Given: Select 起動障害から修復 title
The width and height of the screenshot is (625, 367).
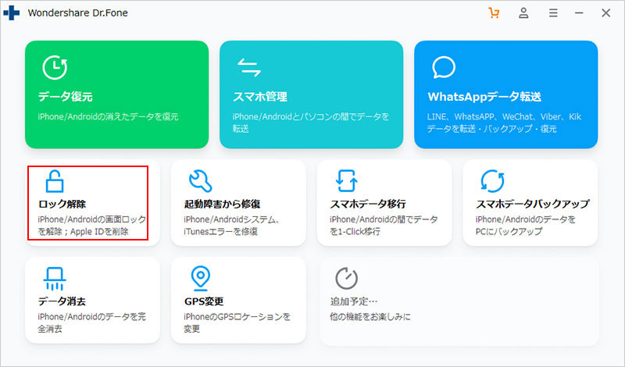Looking at the screenshot, I should pyautogui.click(x=222, y=204).
